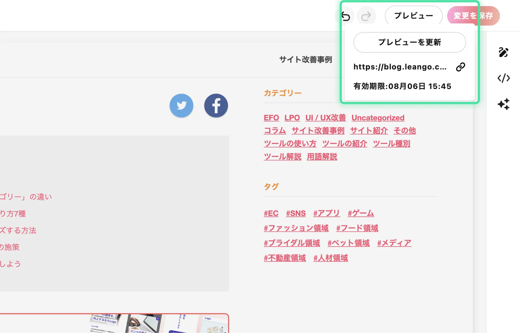Click the undo arrow icon
This screenshot has height=333, width=520.
point(346,16)
